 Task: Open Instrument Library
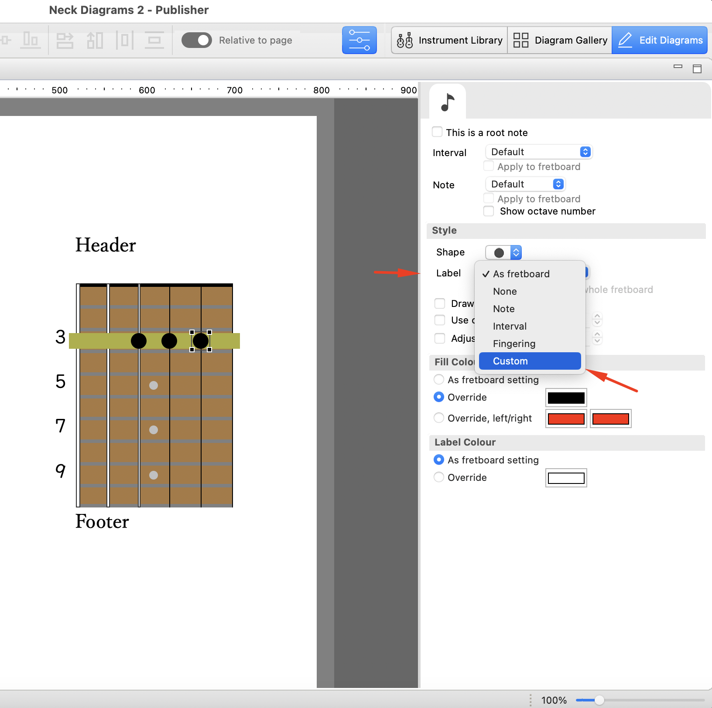[x=449, y=40]
